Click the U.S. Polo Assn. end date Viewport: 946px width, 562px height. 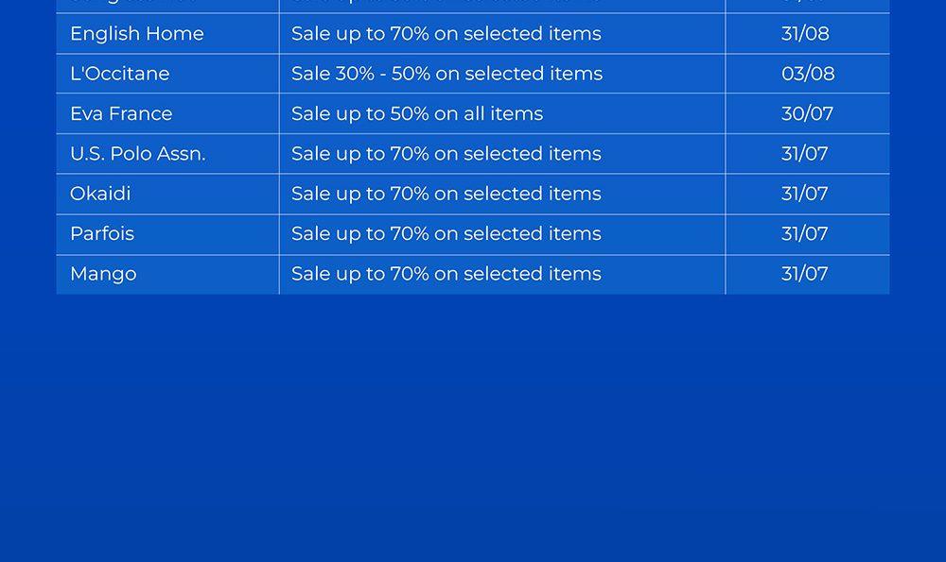(805, 154)
